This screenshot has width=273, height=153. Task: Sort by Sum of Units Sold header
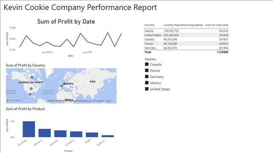tap(217, 25)
